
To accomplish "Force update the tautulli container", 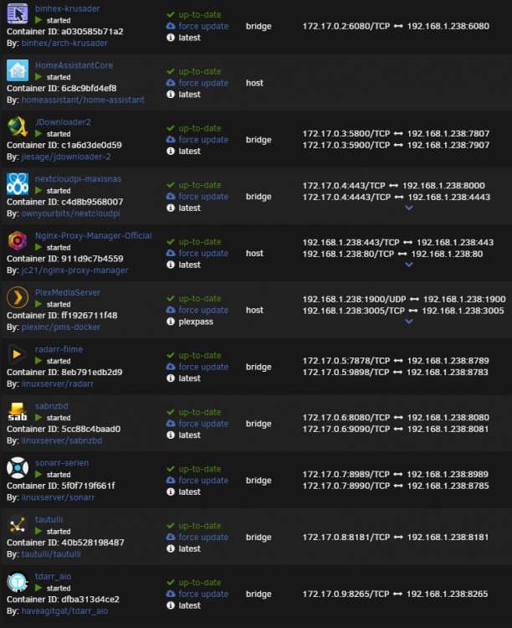I will point(203,538).
